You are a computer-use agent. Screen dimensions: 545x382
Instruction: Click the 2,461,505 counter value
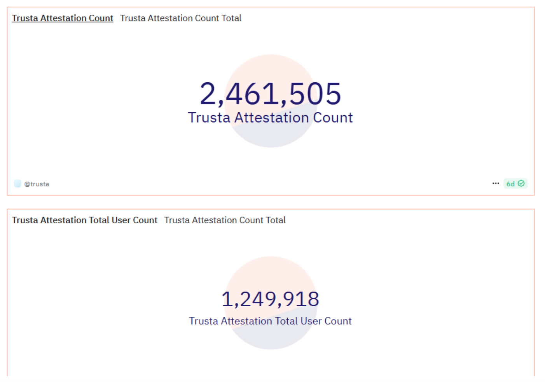(270, 94)
